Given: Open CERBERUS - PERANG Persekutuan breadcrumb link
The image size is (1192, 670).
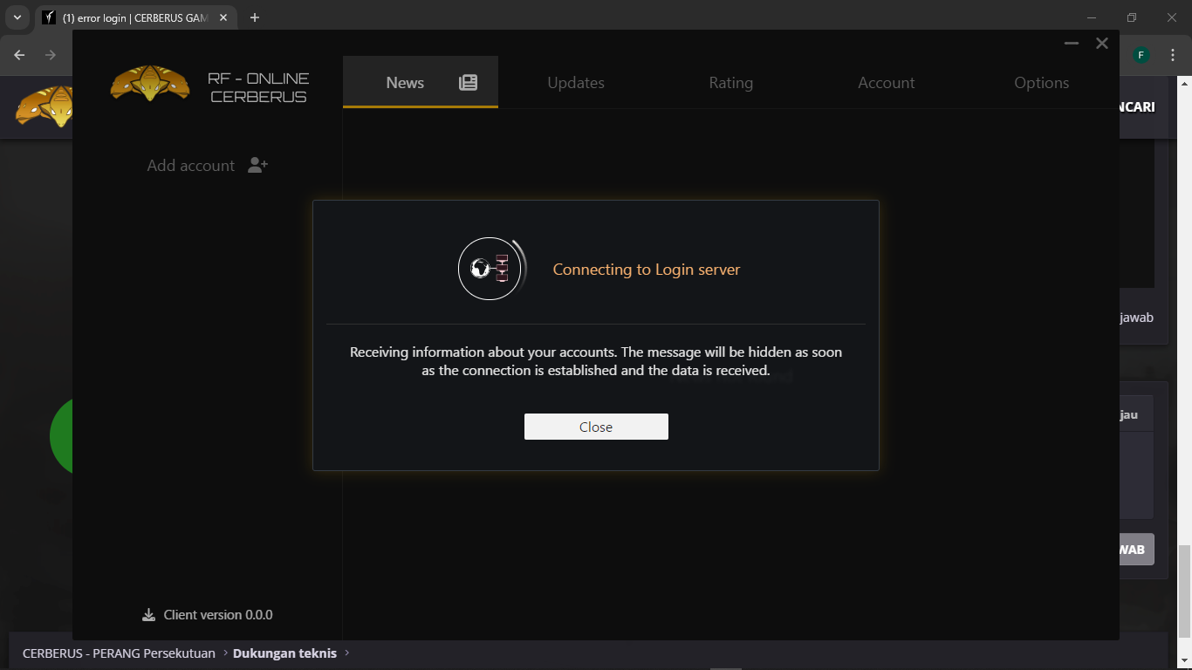Looking at the screenshot, I should click(119, 653).
